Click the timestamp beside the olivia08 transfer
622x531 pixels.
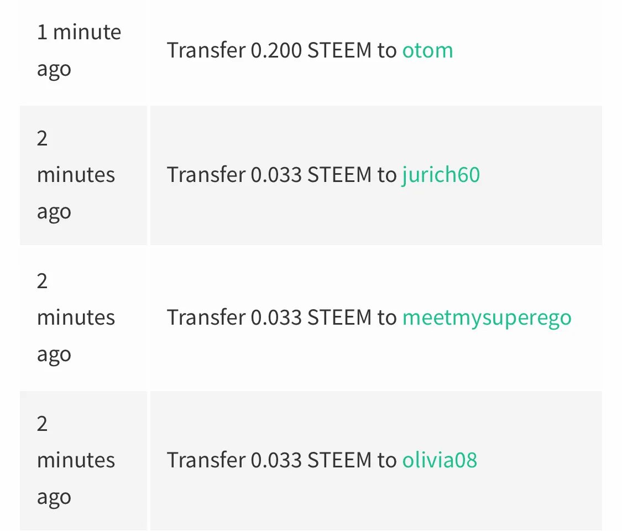(76, 460)
